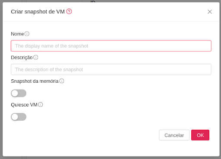This screenshot has width=221, height=159.
Task: Click the knob of the Quiesce VM switch
Action: point(15,117)
